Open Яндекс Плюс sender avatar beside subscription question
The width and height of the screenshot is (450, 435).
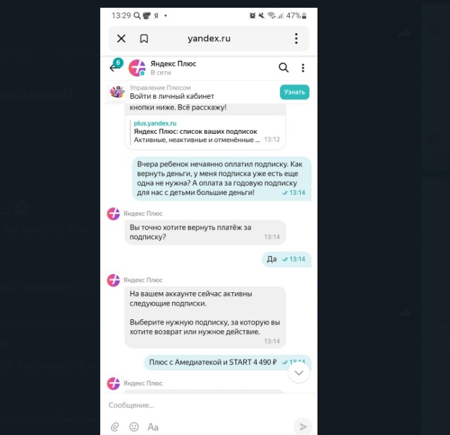click(x=114, y=214)
